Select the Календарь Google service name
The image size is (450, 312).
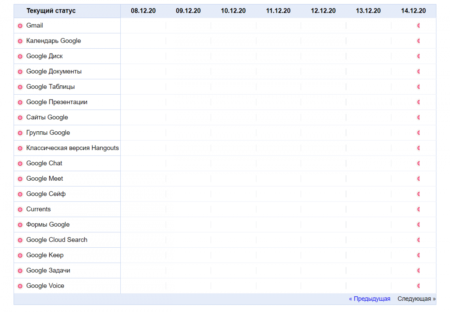click(x=54, y=41)
